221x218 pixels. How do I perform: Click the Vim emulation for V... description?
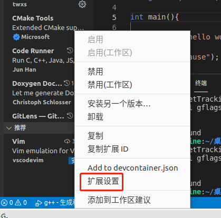[43, 151]
